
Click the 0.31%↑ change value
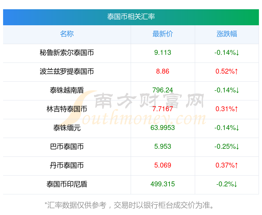[x=227, y=109]
